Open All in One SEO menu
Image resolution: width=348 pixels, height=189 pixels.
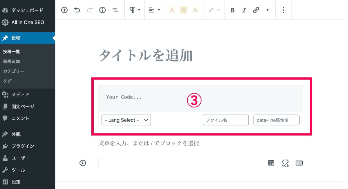(x=27, y=22)
